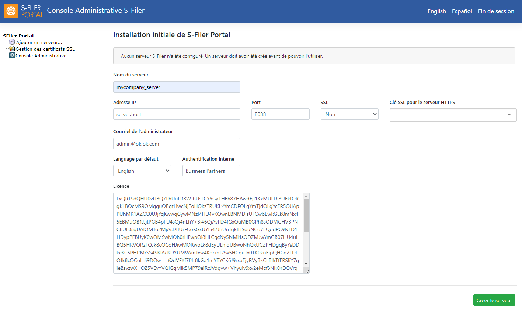Click the Console Administrative gear icon

click(x=12, y=56)
